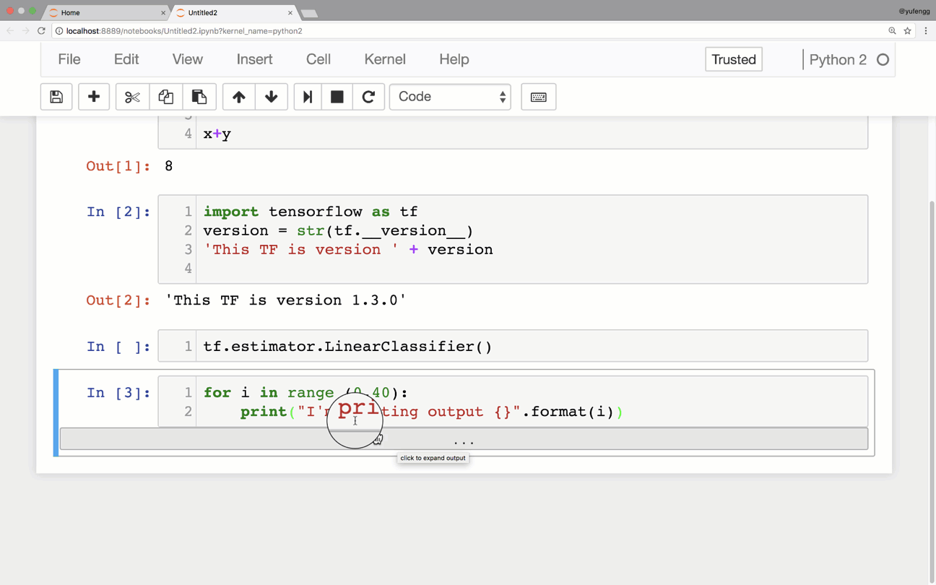Open the command palette keyboard icon
The width and height of the screenshot is (936, 585).
point(539,97)
